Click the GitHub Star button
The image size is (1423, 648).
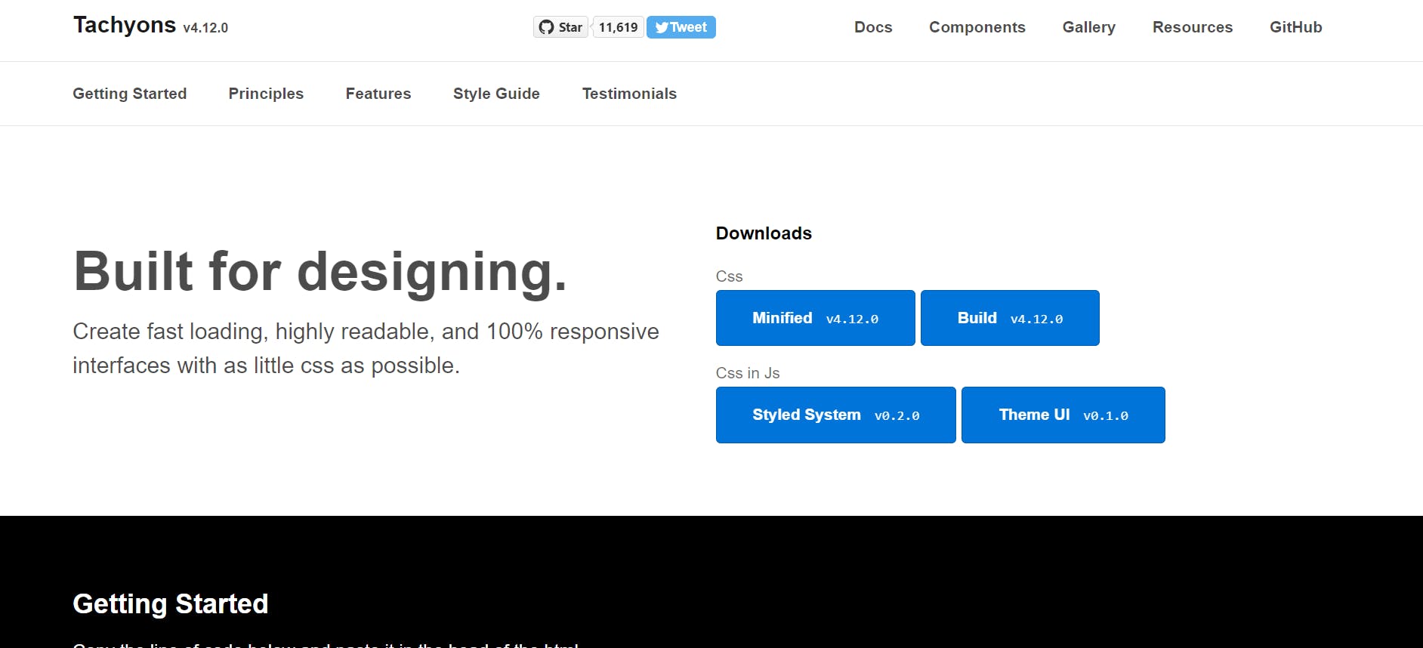[x=560, y=27]
